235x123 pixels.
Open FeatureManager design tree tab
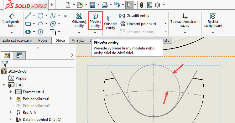(x=7, y=55)
